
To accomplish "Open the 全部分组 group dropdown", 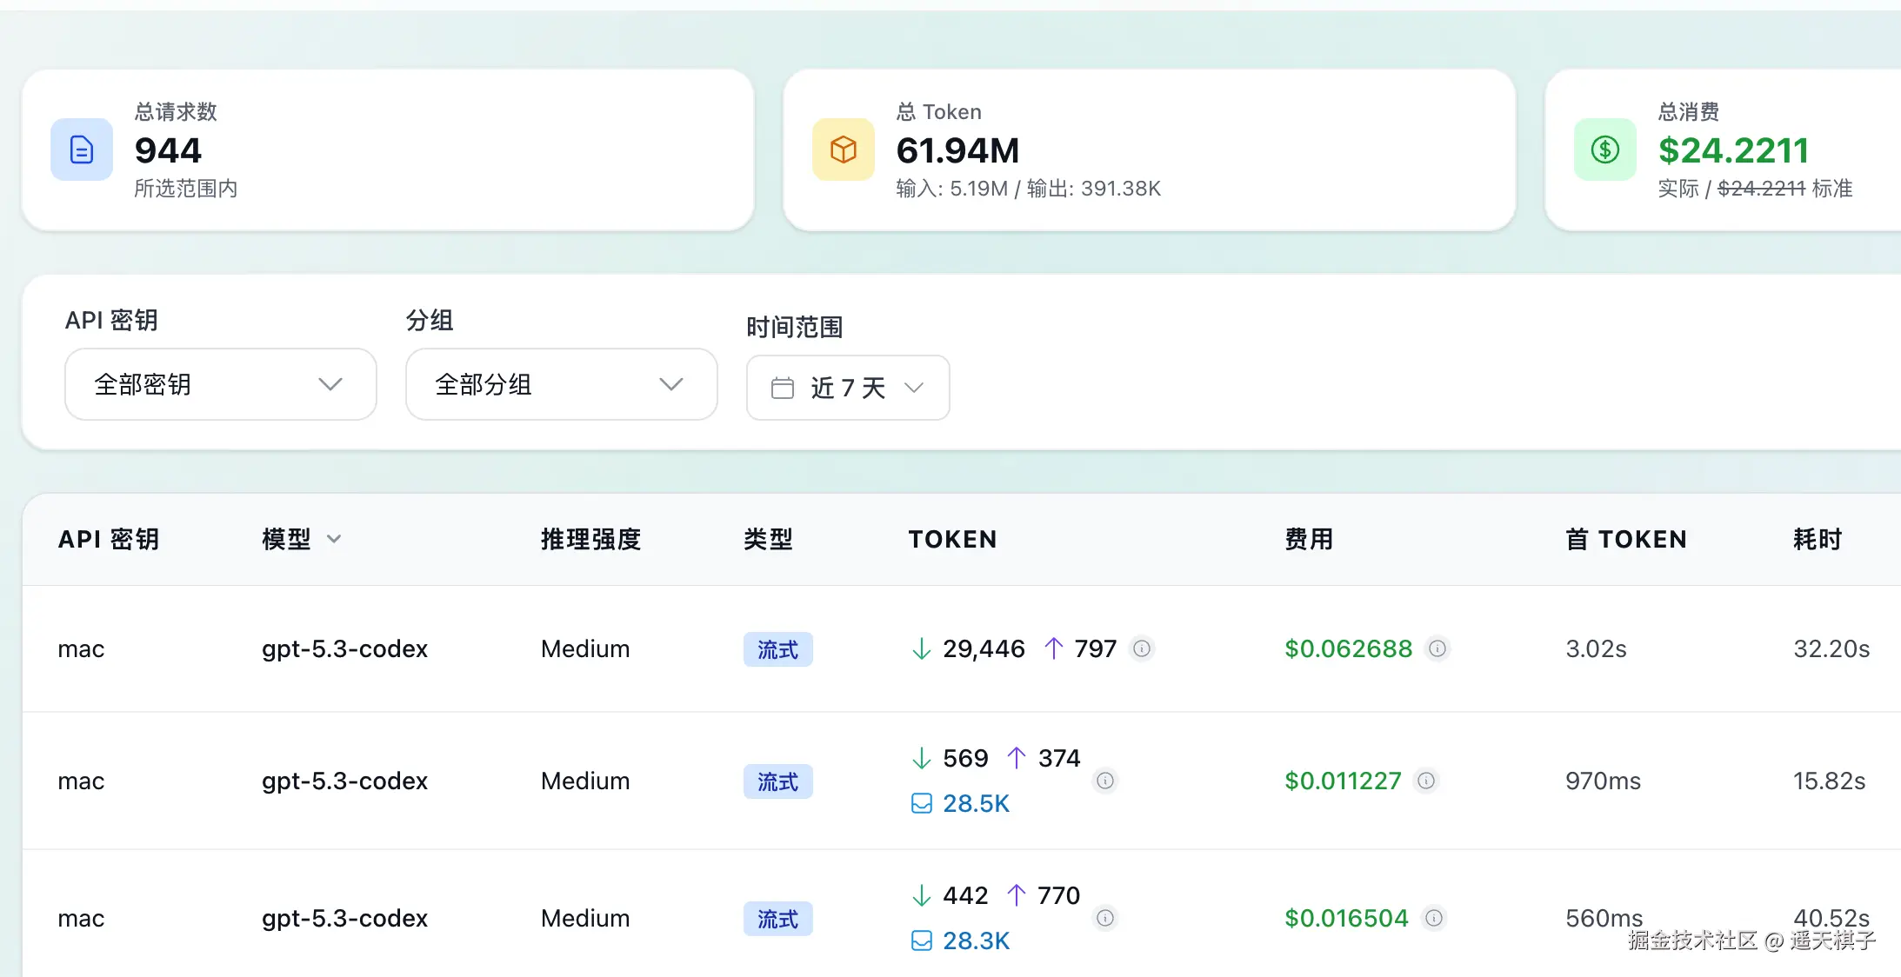I will [561, 384].
